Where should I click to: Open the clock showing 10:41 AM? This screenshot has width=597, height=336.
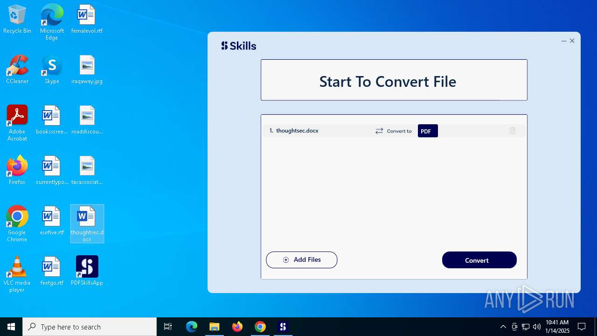coord(557,327)
